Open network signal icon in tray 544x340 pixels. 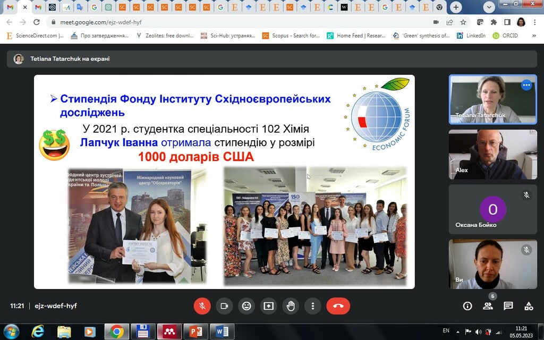499,332
